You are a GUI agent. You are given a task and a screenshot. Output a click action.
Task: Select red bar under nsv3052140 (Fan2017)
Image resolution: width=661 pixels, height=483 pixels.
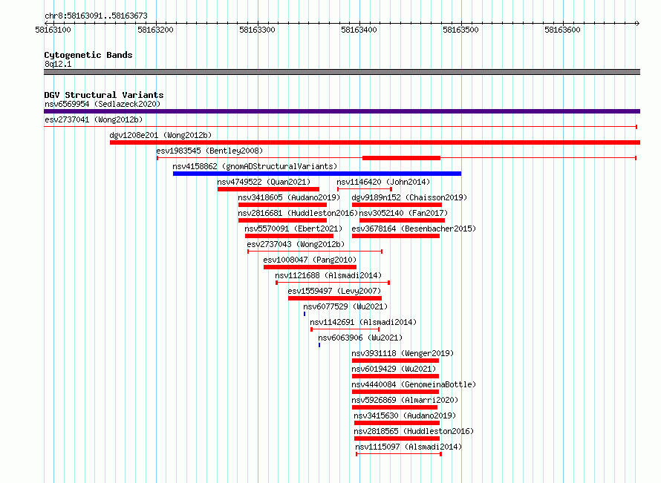[402, 220]
